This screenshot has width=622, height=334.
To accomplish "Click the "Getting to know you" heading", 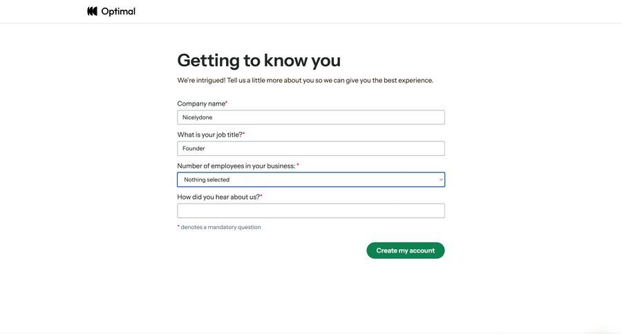I will (x=258, y=60).
